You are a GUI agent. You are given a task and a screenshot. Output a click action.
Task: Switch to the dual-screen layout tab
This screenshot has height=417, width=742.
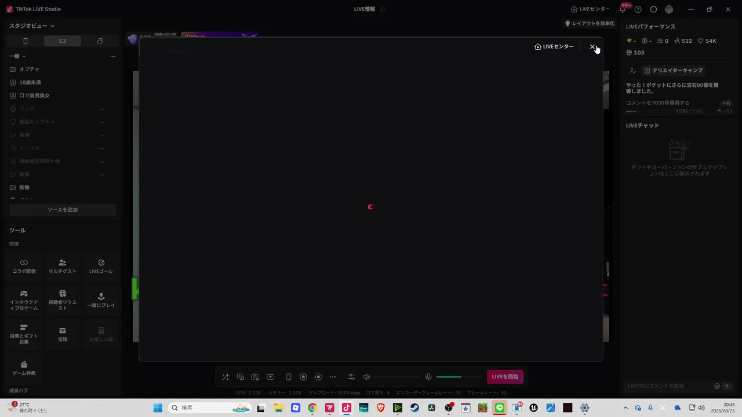coord(100,41)
